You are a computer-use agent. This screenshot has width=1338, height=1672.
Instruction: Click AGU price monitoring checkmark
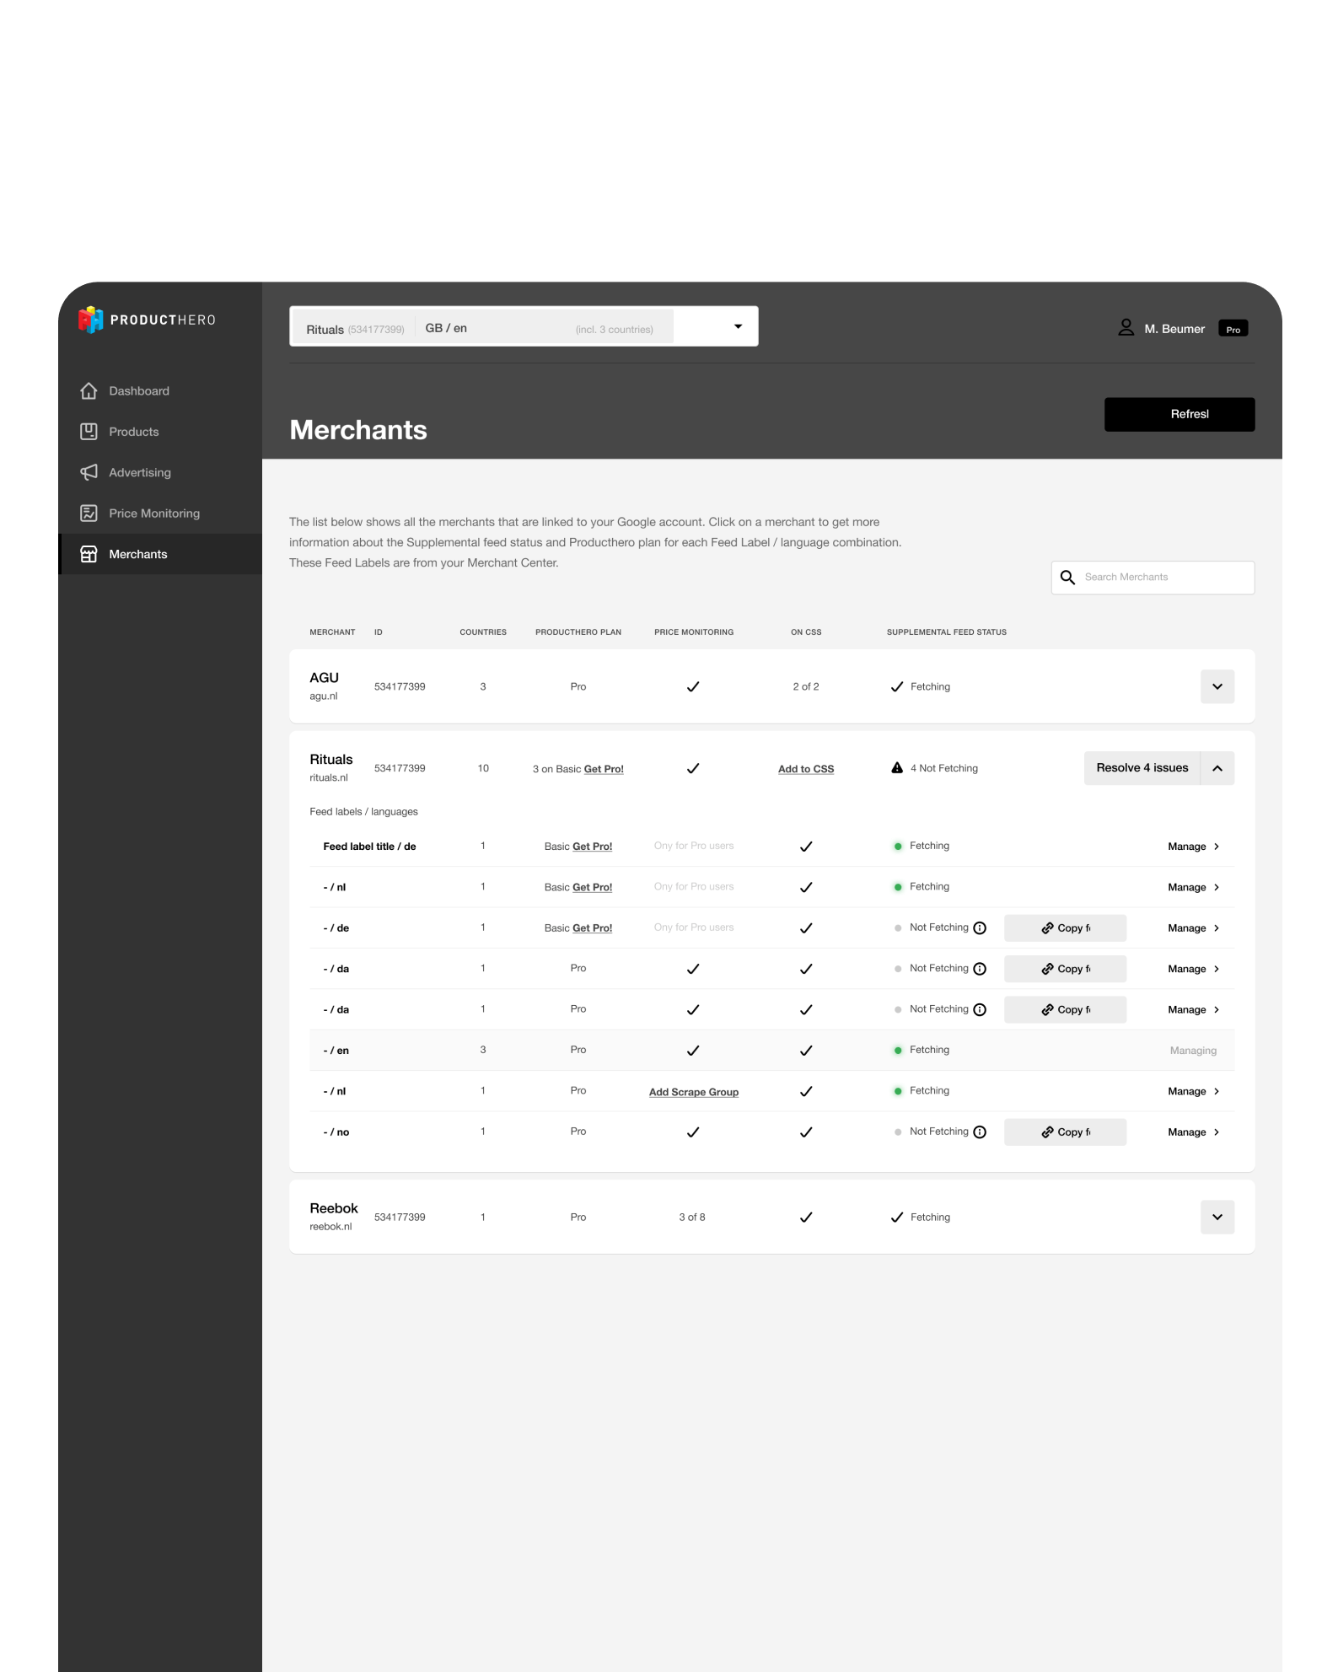tap(693, 687)
